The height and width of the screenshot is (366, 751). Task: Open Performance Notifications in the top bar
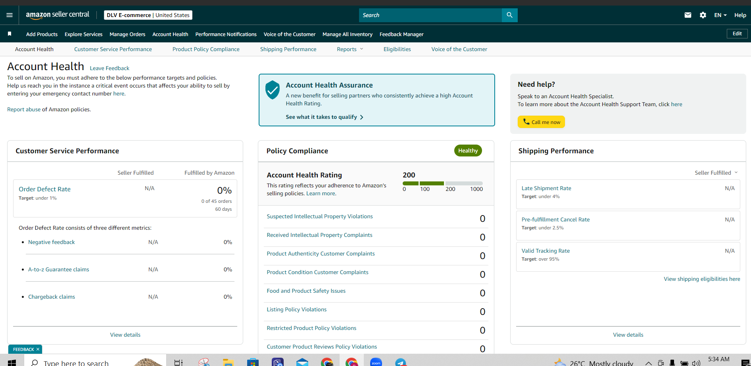(x=226, y=34)
